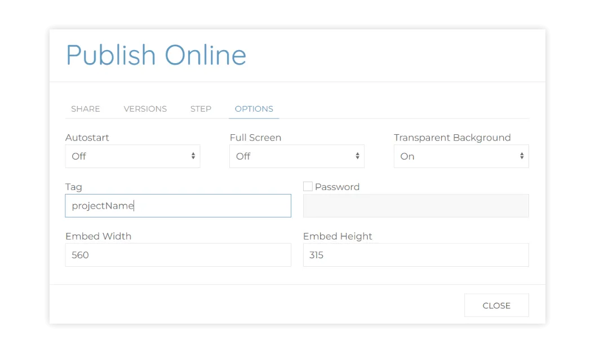Click the Tag input field
The width and height of the screenshot is (595, 353).
pyautogui.click(x=178, y=206)
